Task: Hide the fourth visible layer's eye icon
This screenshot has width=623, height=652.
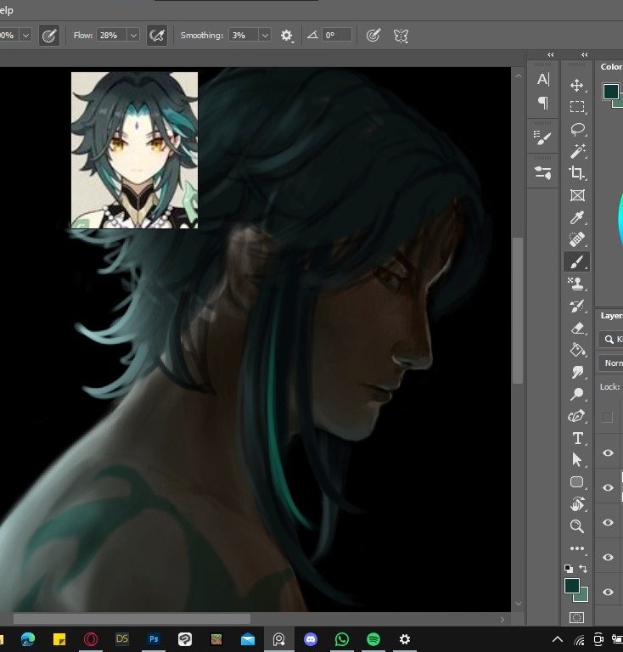Action: click(608, 557)
